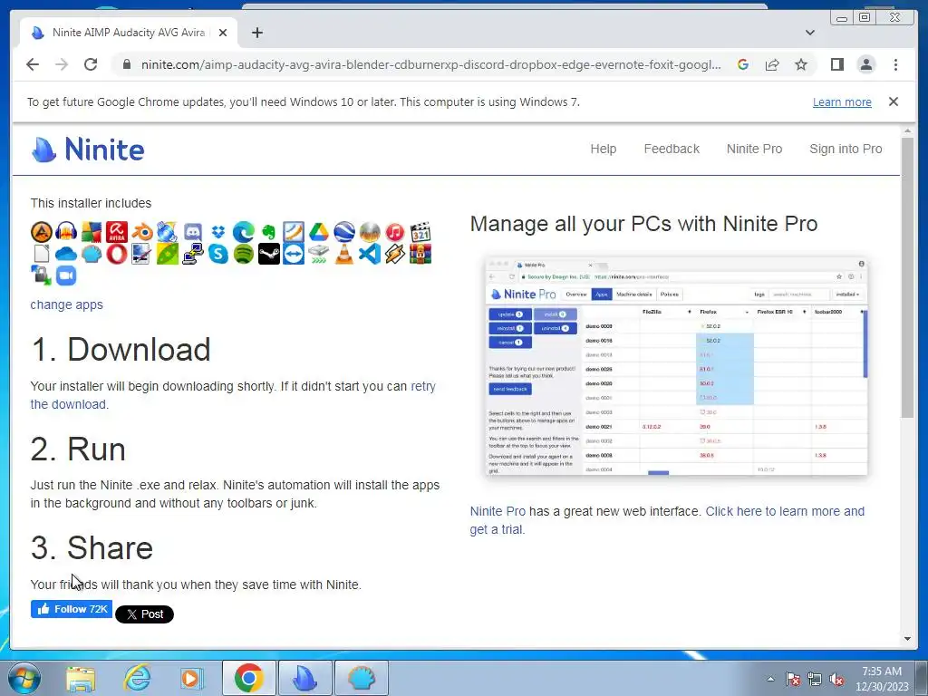Click the Visual Studio Code icon
The height and width of the screenshot is (696, 928).
click(x=370, y=254)
